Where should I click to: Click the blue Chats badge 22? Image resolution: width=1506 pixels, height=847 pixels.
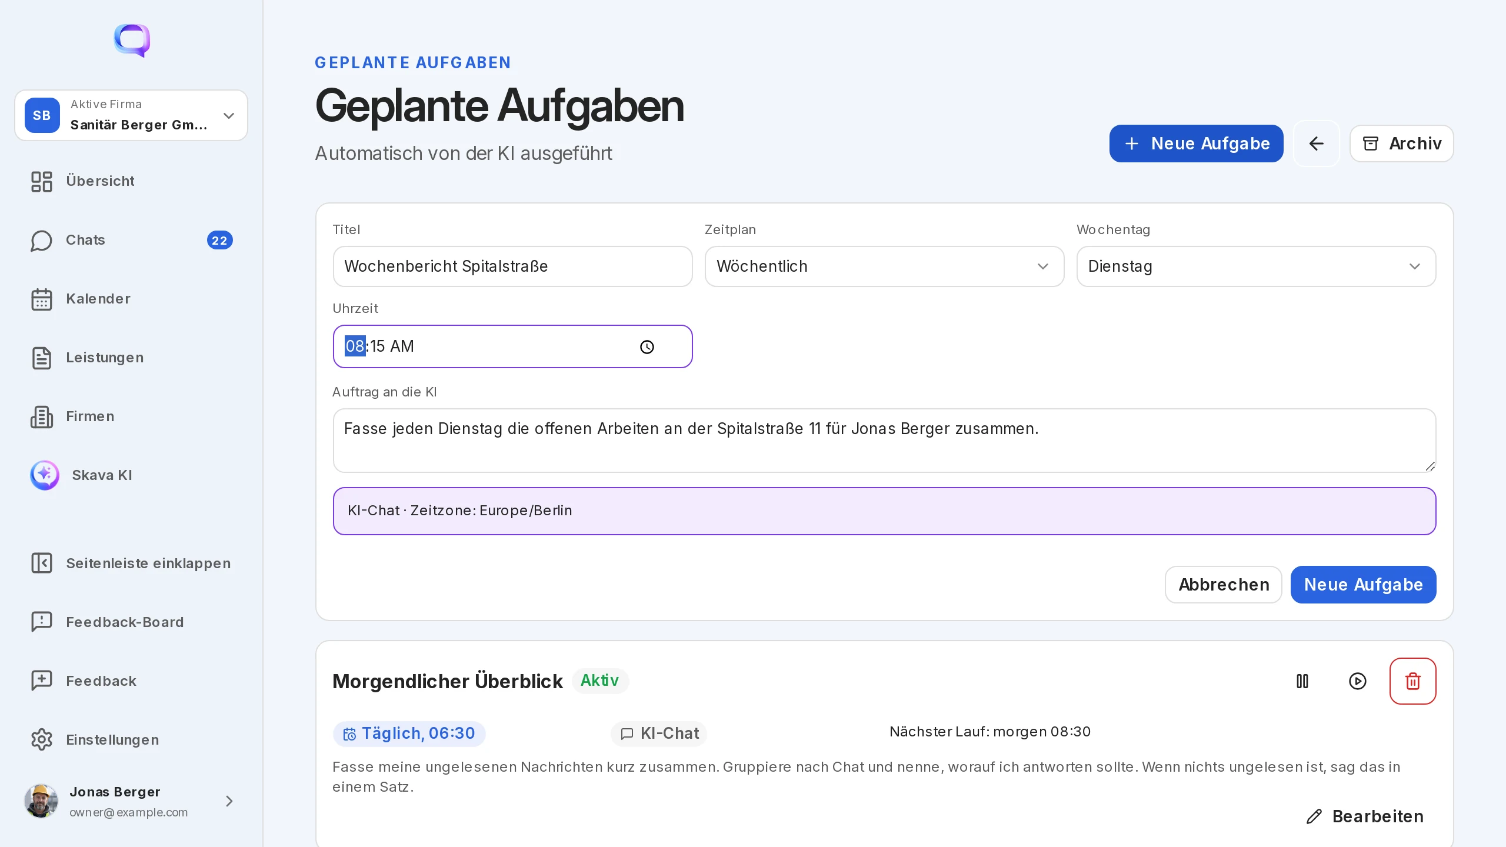tap(220, 240)
